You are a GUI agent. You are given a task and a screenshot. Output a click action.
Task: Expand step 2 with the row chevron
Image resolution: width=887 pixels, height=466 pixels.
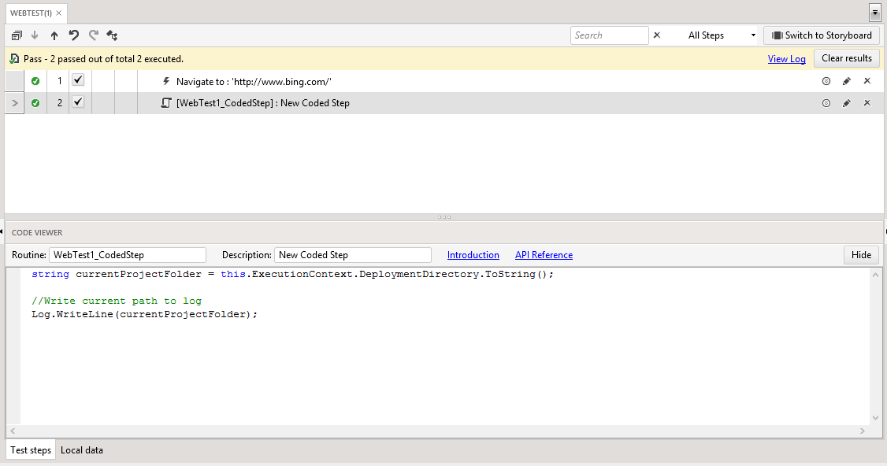click(15, 103)
